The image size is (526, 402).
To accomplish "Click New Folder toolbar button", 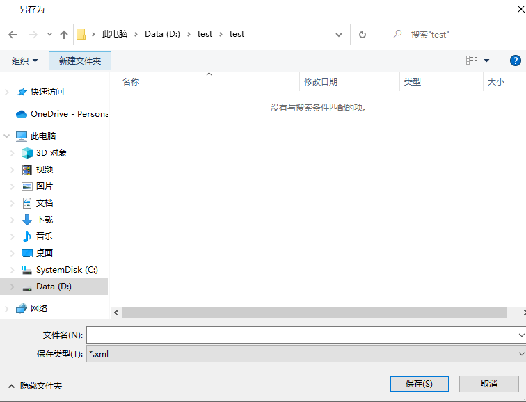I will click(79, 61).
